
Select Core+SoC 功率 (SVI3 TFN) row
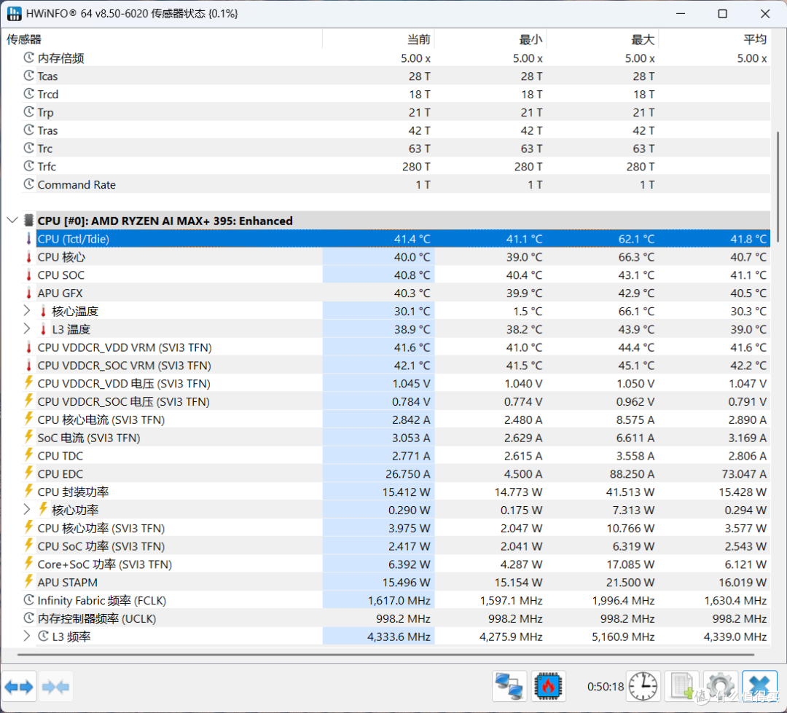pyautogui.click(x=396, y=564)
